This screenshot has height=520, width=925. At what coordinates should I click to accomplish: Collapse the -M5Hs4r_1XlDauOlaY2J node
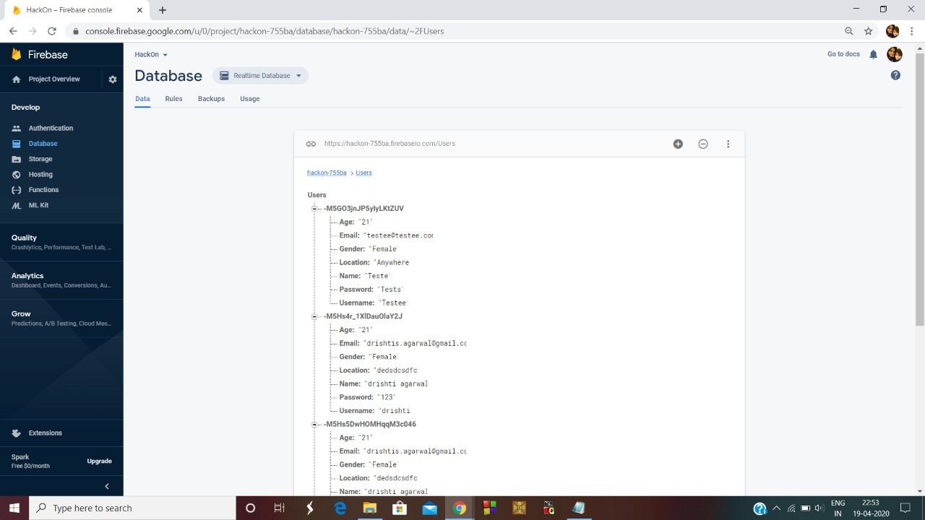pyautogui.click(x=314, y=316)
